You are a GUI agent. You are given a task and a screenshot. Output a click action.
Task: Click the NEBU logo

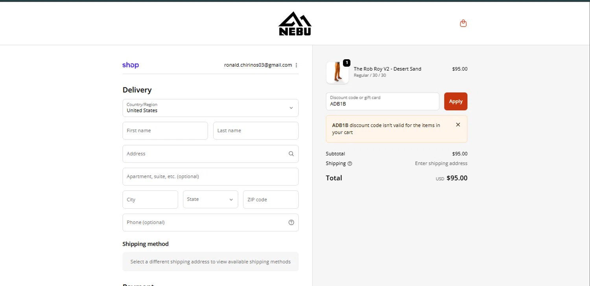pyautogui.click(x=295, y=24)
